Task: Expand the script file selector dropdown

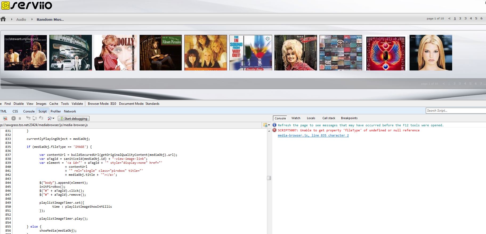Action: (266, 125)
